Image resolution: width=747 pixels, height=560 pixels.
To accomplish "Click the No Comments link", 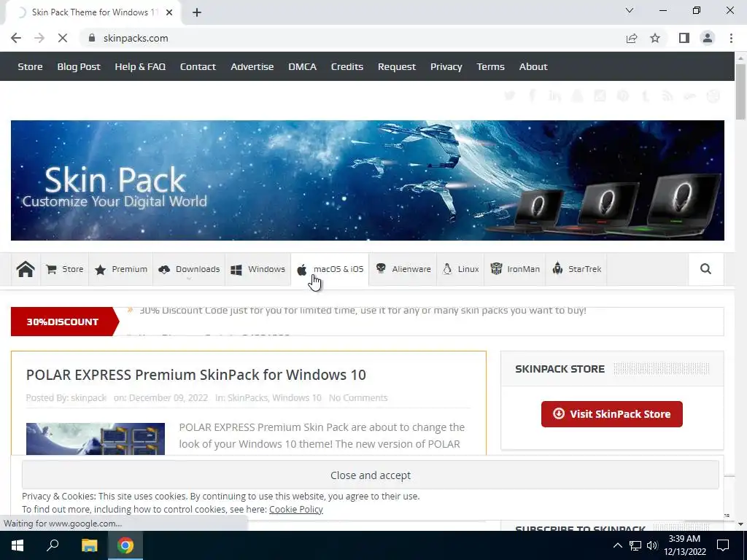I will point(358,397).
